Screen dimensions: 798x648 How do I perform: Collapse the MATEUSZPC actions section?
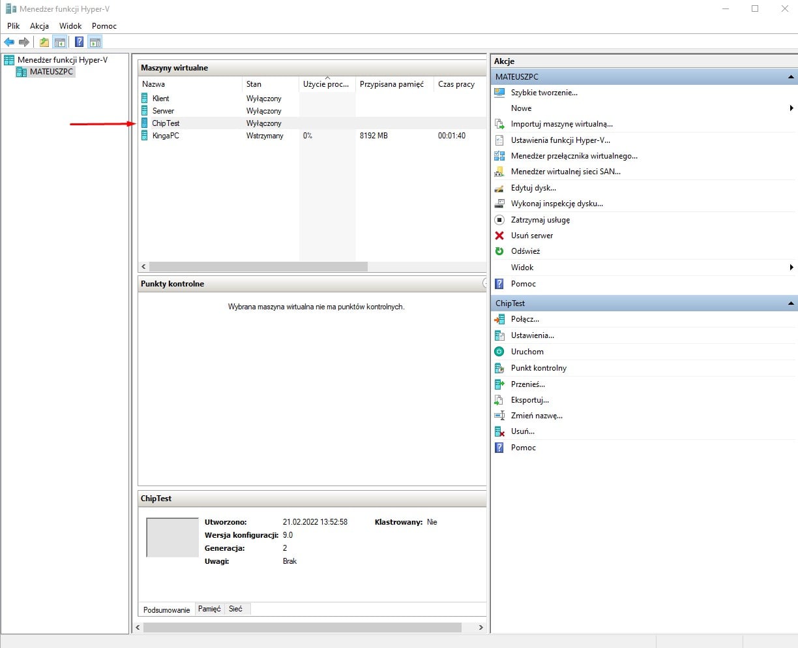click(791, 77)
